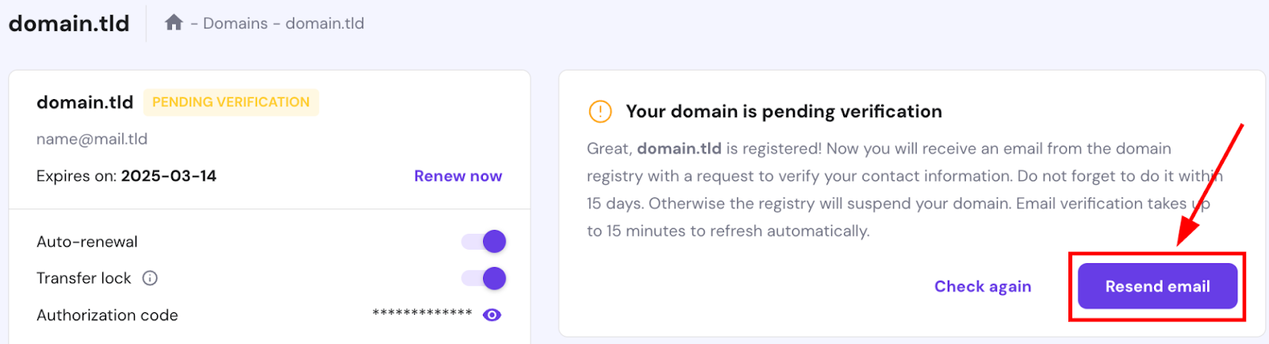Go to home via breadcrumb house icon
Viewport: 1269px width, 344px height.
(x=174, y=22)
